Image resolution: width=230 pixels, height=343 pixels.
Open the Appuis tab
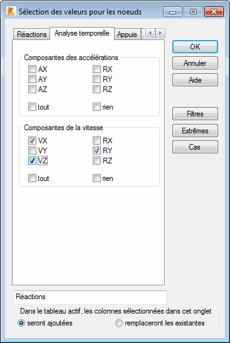point(127,34)
